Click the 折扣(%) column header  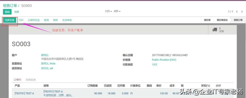pos(206,86)
